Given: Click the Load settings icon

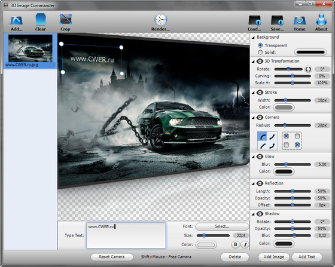Looking at the screenshot, I should (x=255, y=20).
